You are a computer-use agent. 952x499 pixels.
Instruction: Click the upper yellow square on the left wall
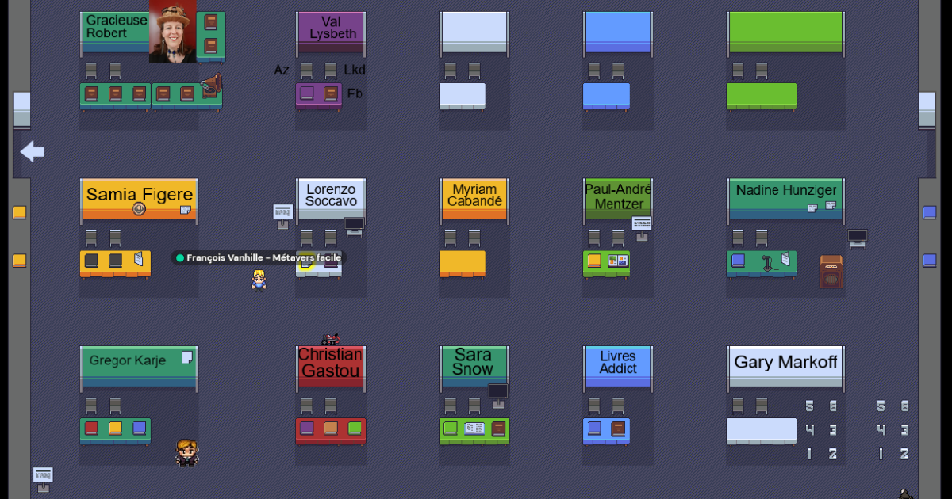20,212
